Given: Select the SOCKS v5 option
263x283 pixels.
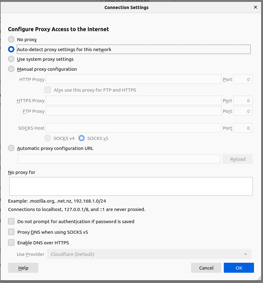Looking at the screenshot, I should [x=82, y=138].
